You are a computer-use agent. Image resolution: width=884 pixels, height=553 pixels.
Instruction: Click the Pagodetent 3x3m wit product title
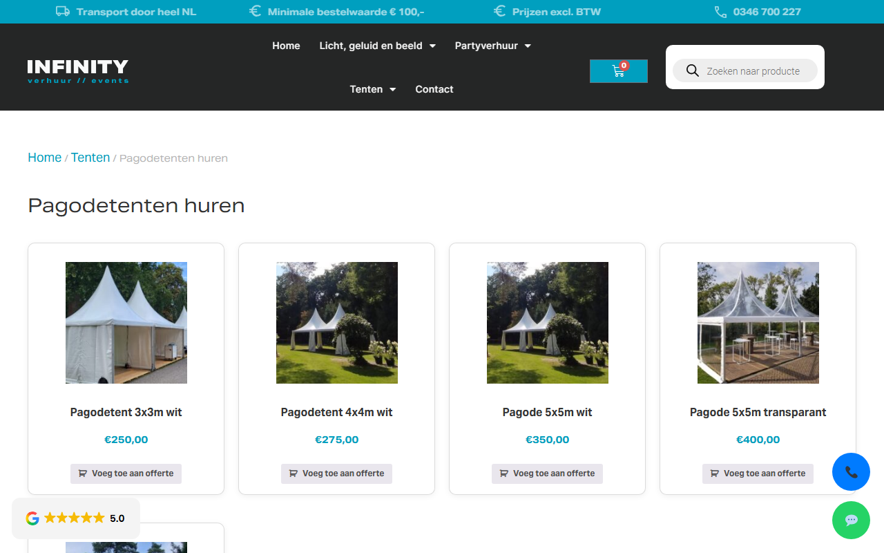pyautogui.click(x=126, y=413)
